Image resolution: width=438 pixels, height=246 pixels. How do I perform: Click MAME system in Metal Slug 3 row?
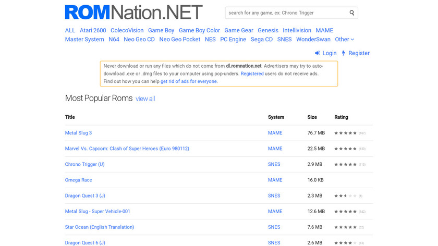pyautogui.click(x=275, y=133)
